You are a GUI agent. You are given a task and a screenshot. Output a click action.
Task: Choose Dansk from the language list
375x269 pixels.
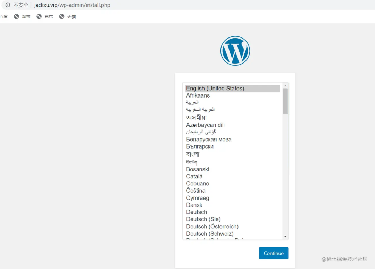[x=194, y=205]
